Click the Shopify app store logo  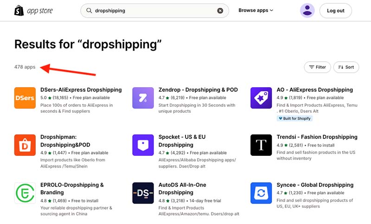click(x=33, y=11)
